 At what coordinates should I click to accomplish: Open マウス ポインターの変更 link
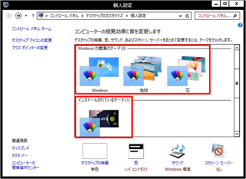[x=30, y=48]
